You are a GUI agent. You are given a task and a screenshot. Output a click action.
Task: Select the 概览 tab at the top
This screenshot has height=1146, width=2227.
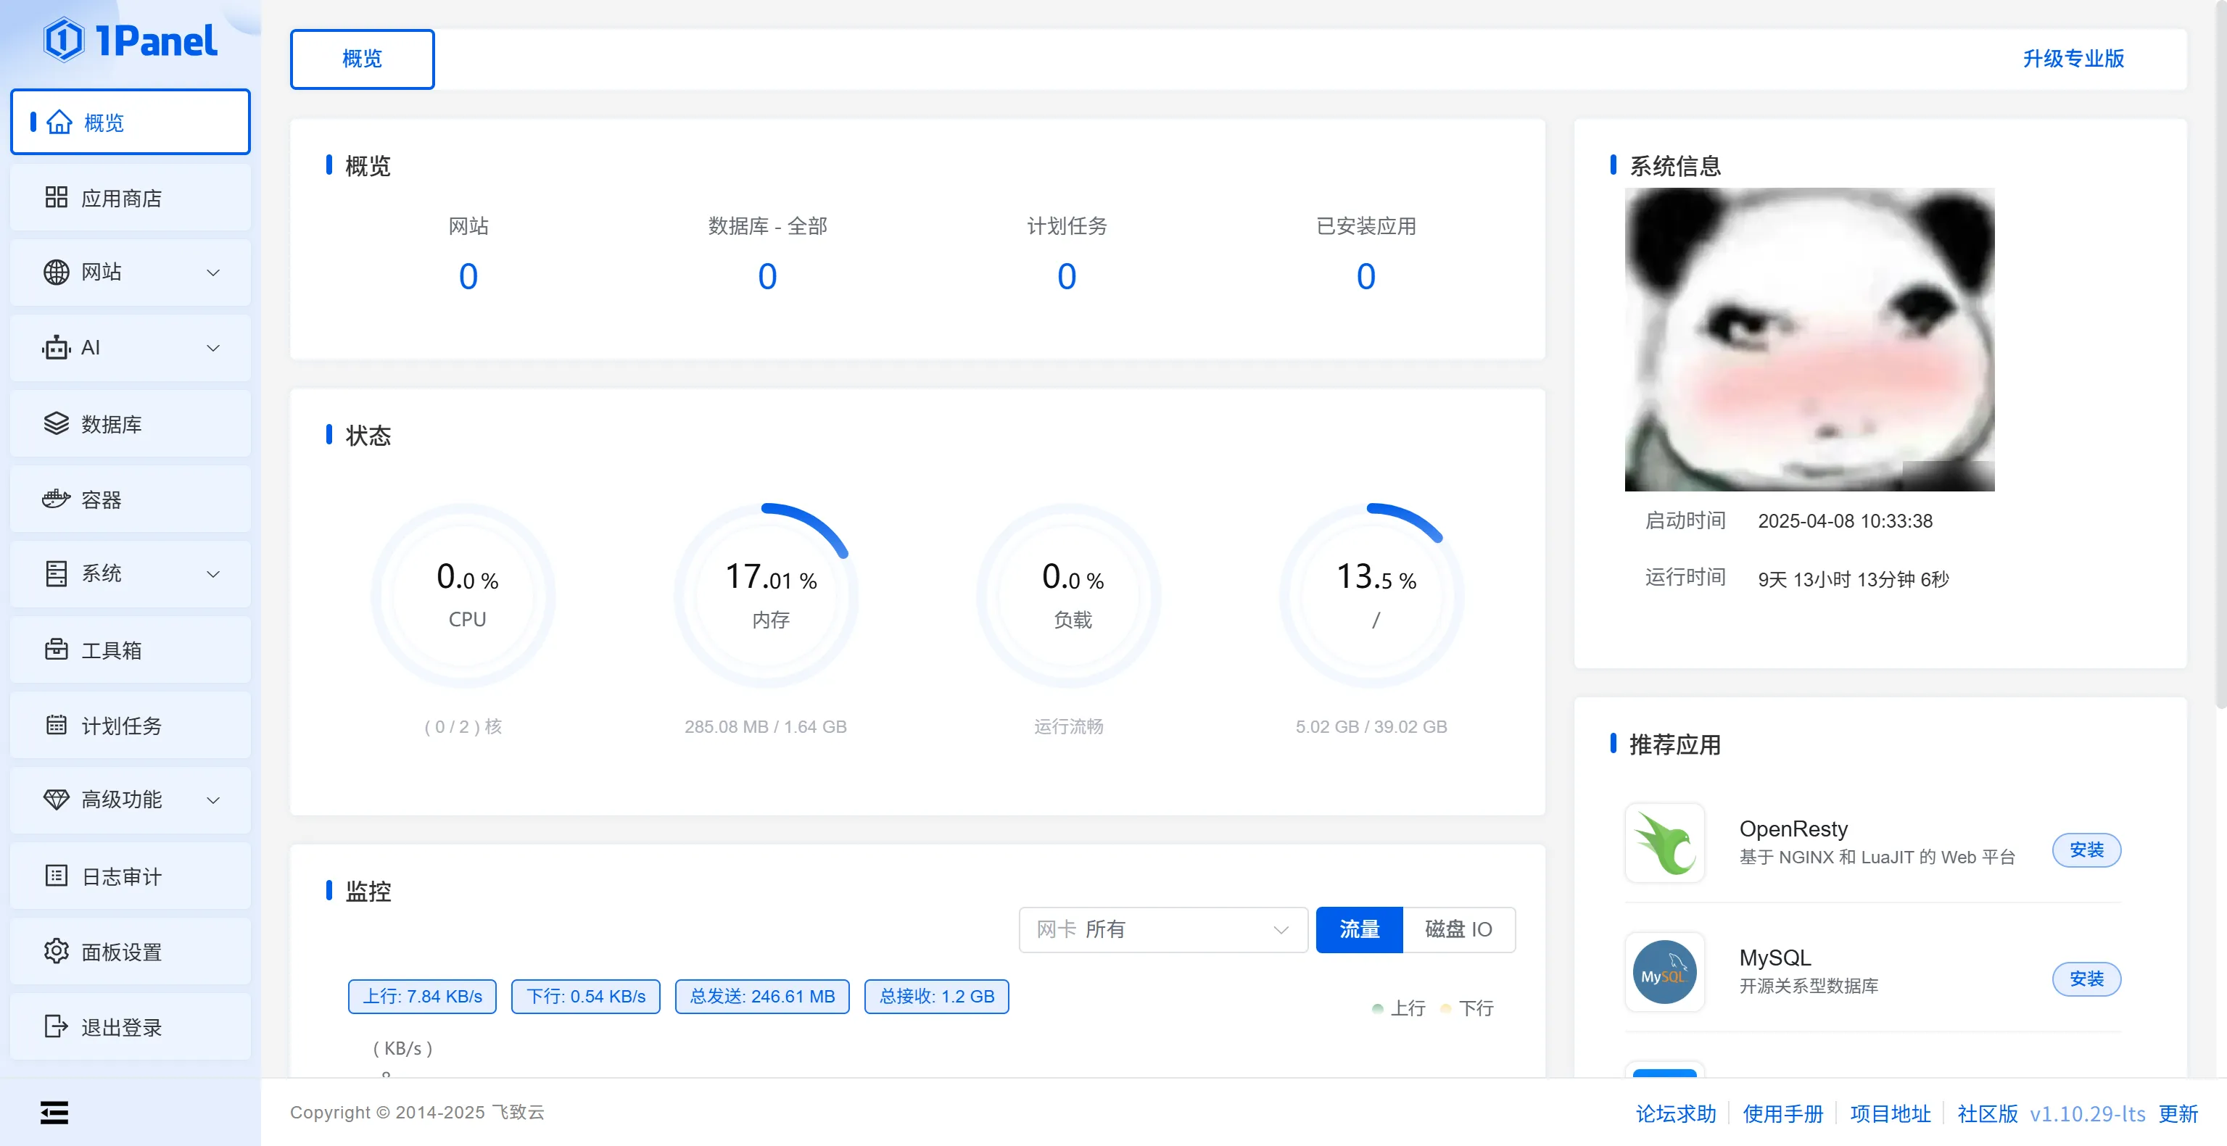[x=361, y=59]
